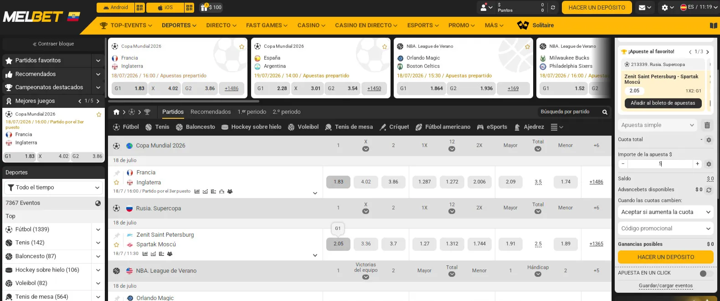Open the events chart icon beside 7367 Eventos
This screenshot has width=720, height=301.
[98, 203]
